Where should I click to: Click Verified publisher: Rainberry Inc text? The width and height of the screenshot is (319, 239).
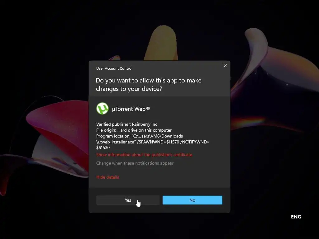[x=126, y=124]
